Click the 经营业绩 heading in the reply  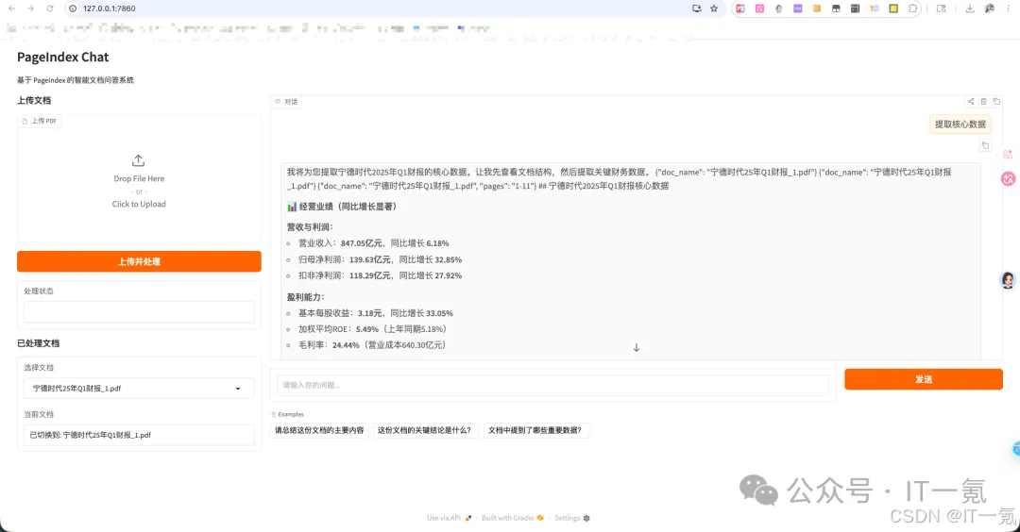click(x=342, y=207)
